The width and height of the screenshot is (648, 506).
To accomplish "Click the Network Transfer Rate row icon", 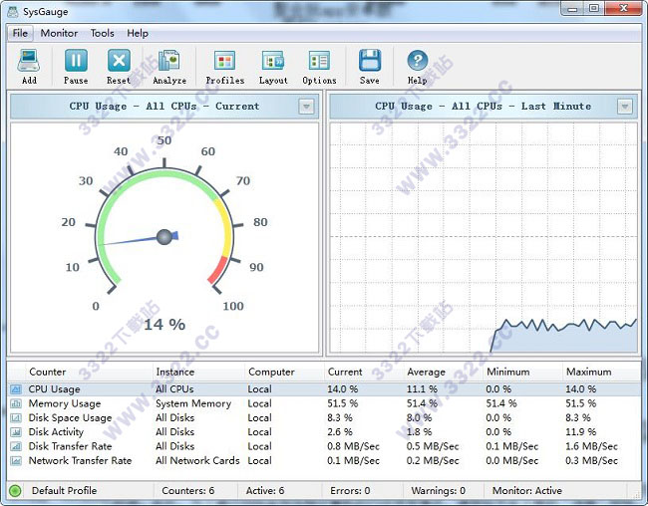I will [16, 460].
